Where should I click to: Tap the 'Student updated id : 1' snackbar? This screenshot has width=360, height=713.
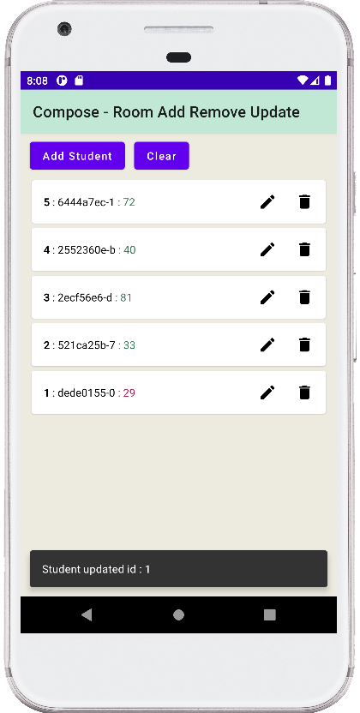[x=178, y=569]
